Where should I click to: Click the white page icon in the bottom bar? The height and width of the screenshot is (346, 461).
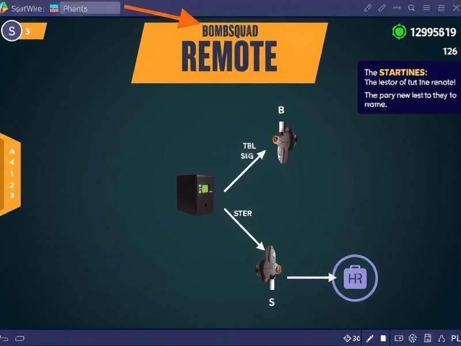[383, 339]
